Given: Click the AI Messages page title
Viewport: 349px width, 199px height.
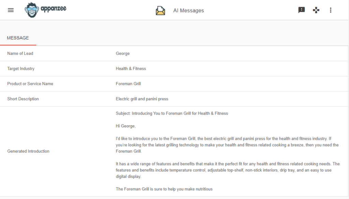Looking at the screenshot, I should tap(188, 11).
